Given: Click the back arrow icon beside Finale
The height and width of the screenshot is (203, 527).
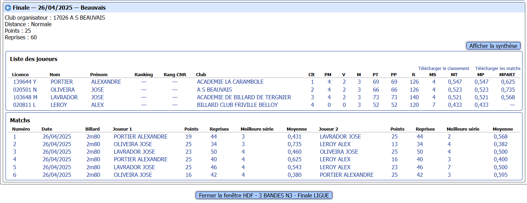Looking at the screenshot, I should (x=8, y=8).
